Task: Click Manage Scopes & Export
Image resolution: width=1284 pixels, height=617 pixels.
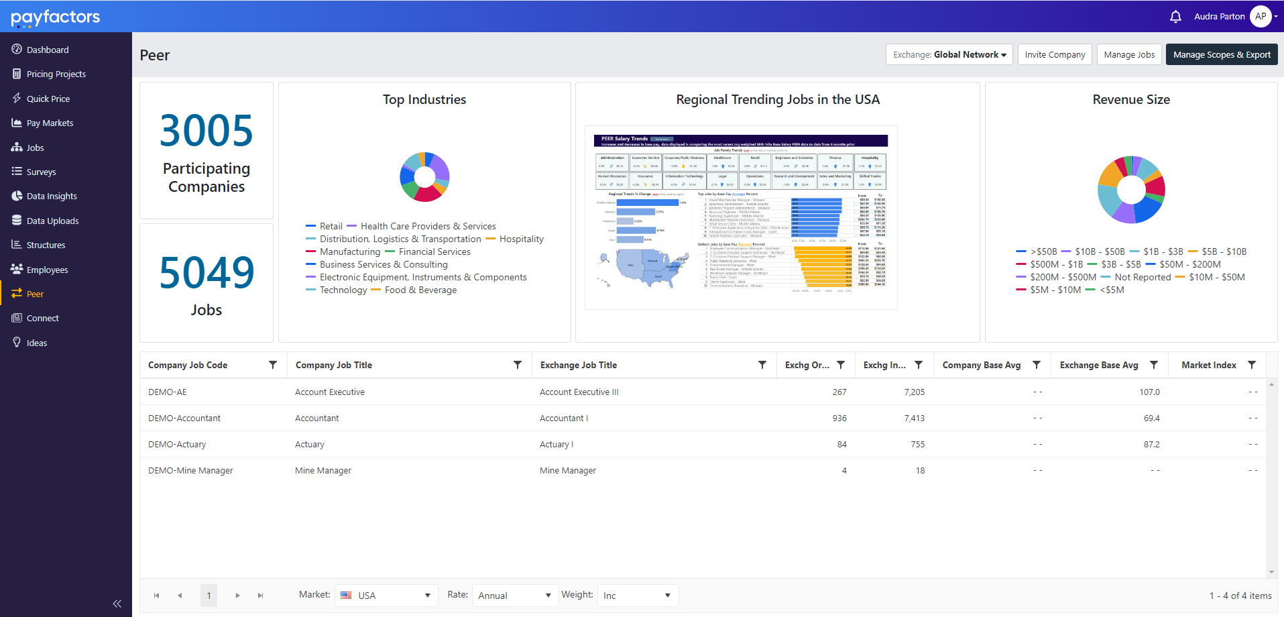Action: point(1221,54)
